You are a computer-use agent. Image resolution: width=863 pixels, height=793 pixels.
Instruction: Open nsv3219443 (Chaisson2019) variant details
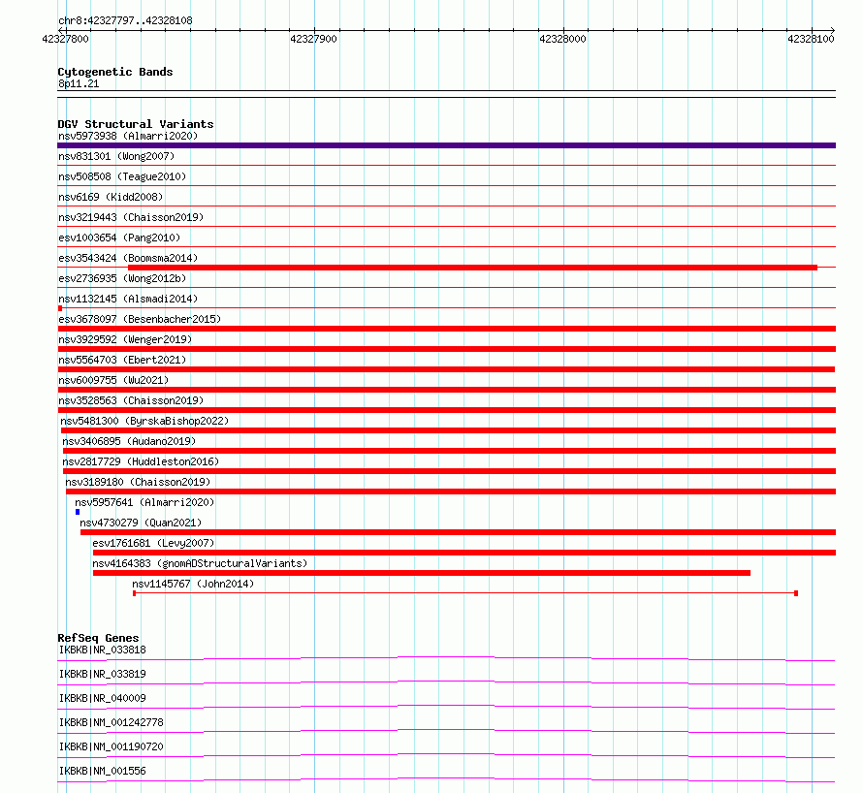131,217
